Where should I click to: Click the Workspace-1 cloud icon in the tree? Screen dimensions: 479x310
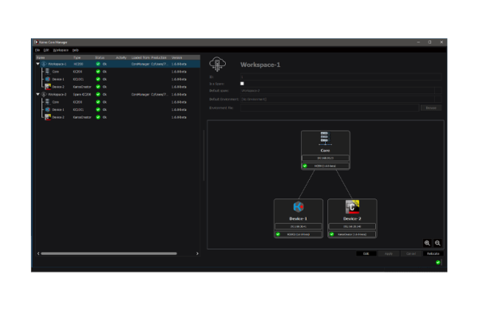click(x=44, y=64)
